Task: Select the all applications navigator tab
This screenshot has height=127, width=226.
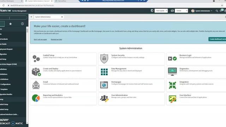Action: (x=2, y=24)
